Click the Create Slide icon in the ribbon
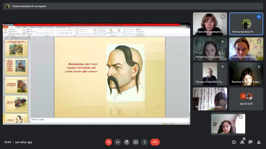Screen dimensions: 266x149 tap(24, 31)
